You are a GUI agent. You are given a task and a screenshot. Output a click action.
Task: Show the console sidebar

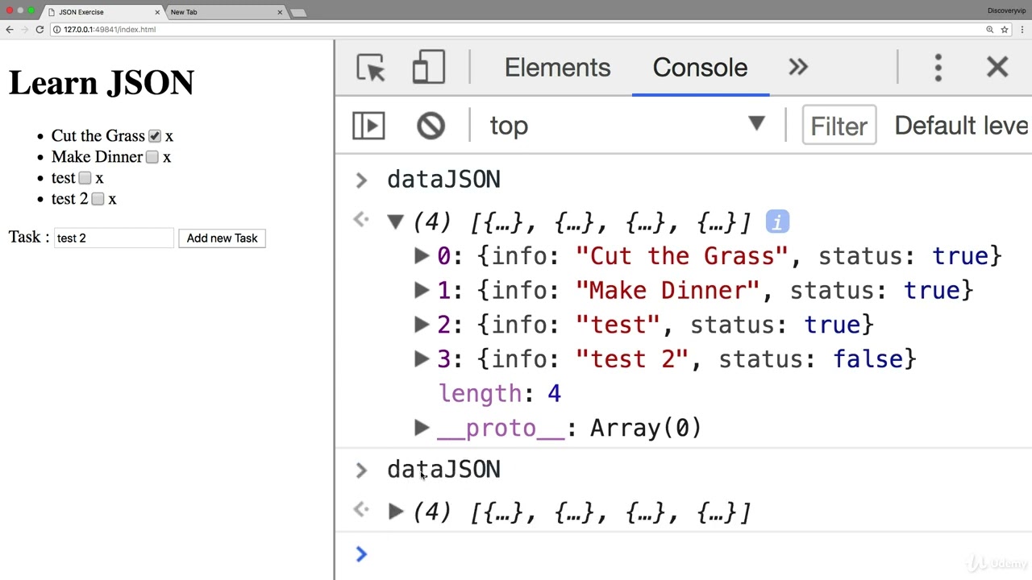[368, 126]
